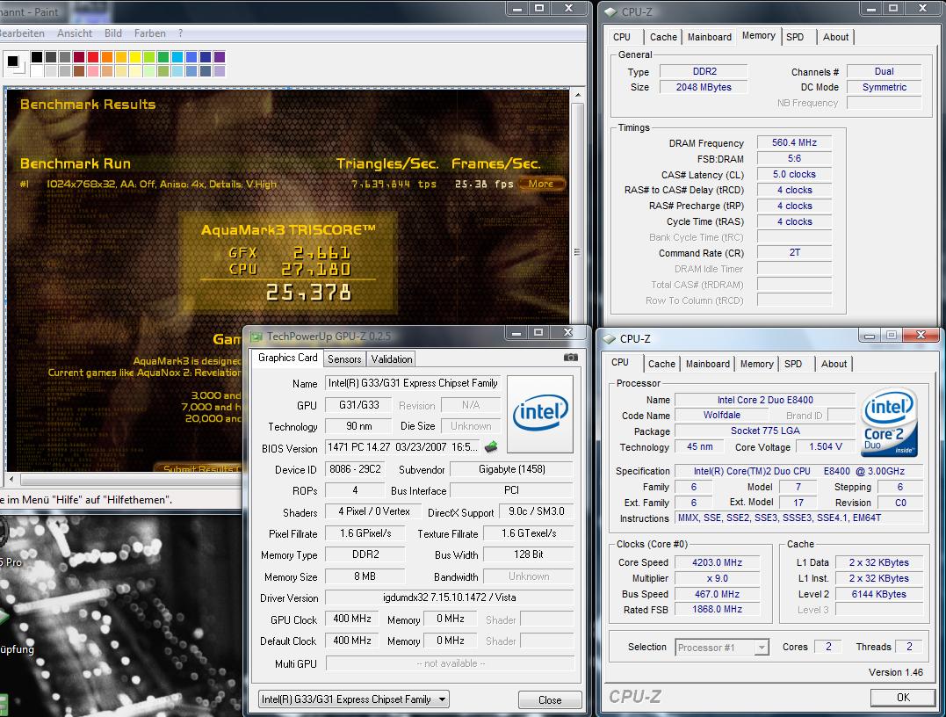Image resolution: width=946 pixels, height=717 pixels.
Task: Click the Code Name value Wolfdale
Action: pyautogui.click(x=721, y=416)
